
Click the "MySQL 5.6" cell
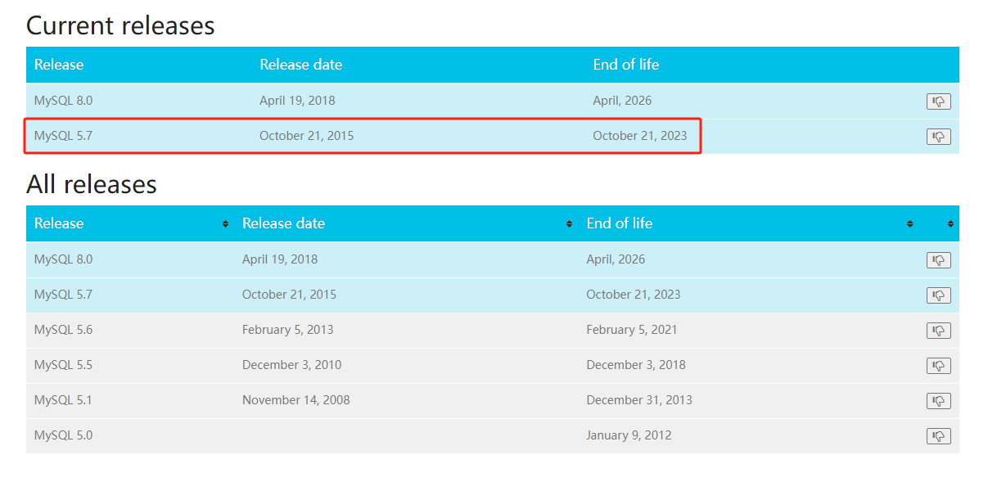click(x=63, y=330)
